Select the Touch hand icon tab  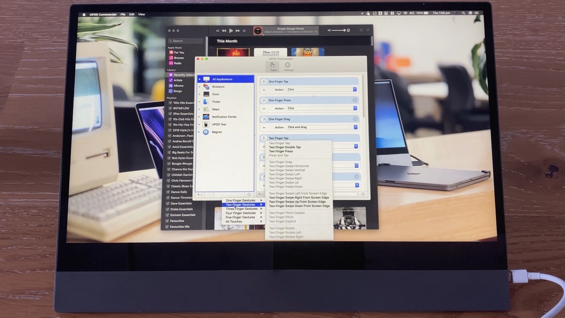pyautogui.click(x=273, y=66)
